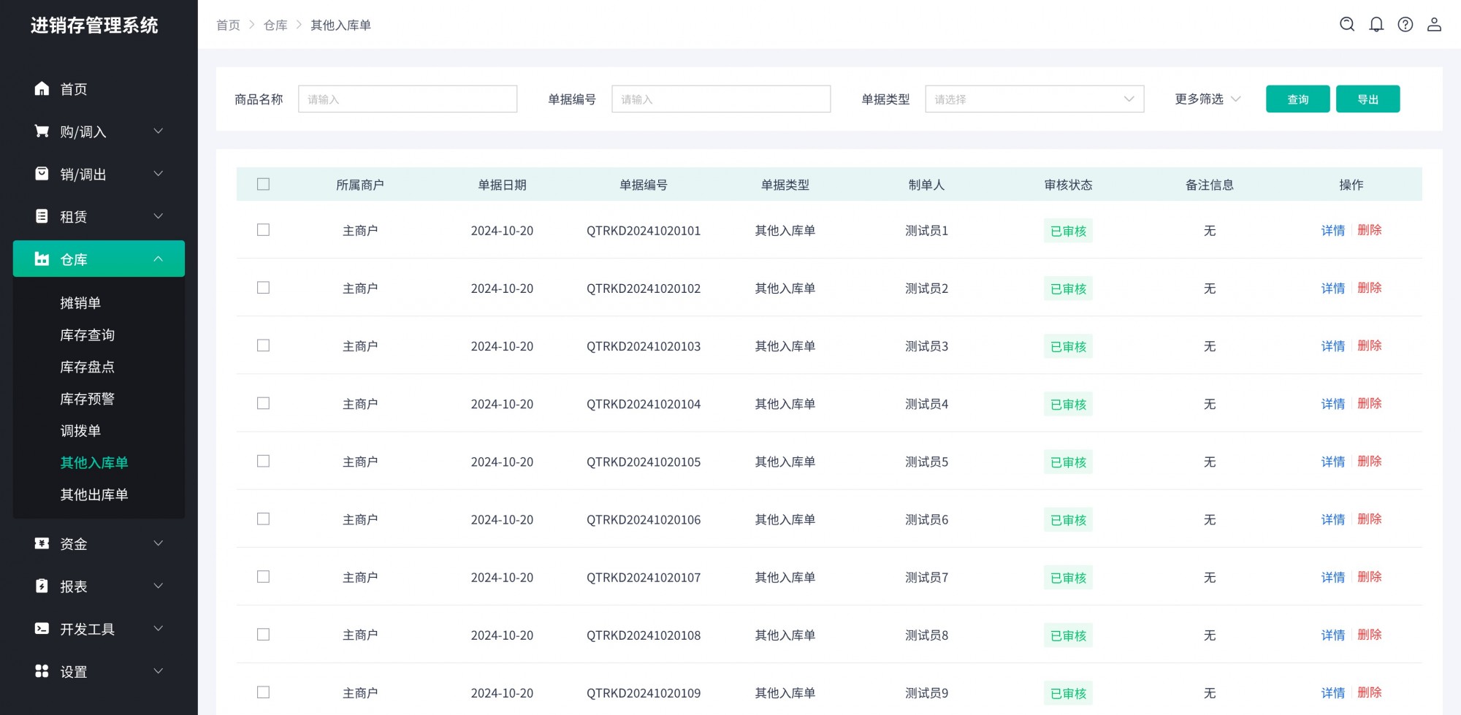1461x715 pixels.
Task: Open the 单据类型 dropdown selector
Action: coord(1034,99)
